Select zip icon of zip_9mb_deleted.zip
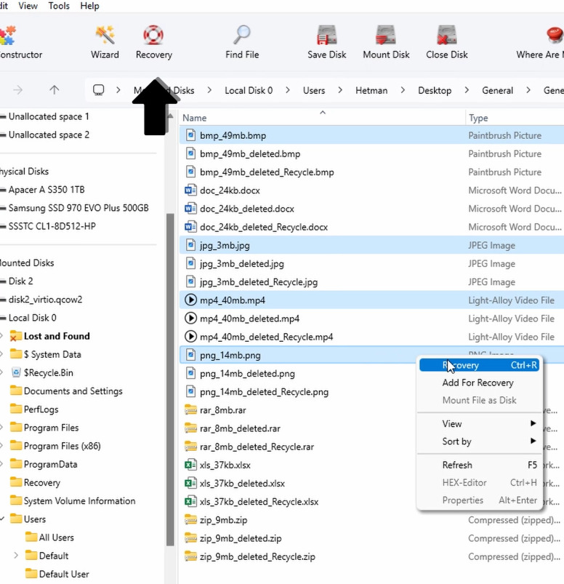 click(190, 537)
